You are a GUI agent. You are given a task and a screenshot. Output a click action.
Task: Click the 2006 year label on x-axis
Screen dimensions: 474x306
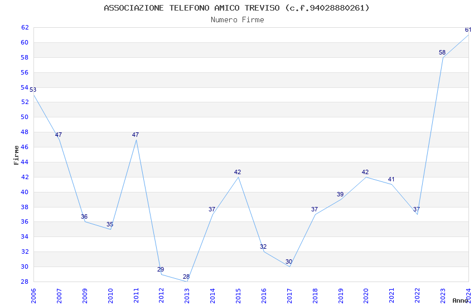[33, 295]
